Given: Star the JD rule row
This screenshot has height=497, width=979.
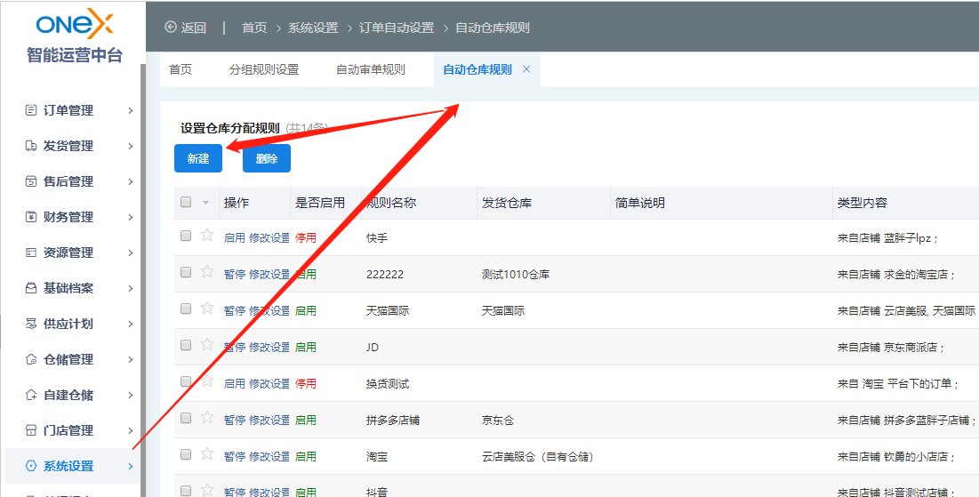Looking at the screenshot, I should (x=207, y=344).
